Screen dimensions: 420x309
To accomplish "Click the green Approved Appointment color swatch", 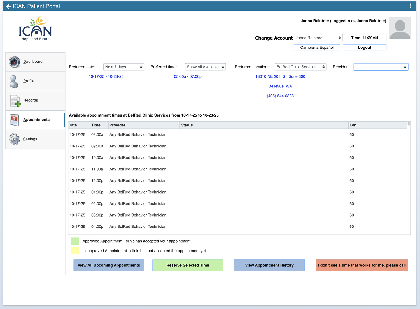I will click(75, 241).
